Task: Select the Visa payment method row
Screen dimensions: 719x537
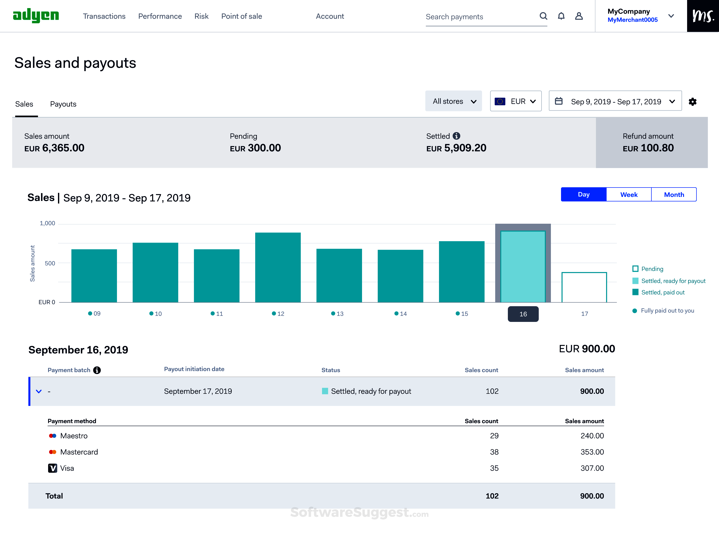Action: (67, 468)
